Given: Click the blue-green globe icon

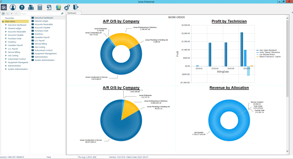Looking at the screenshot, I should (x=58, y=7).
